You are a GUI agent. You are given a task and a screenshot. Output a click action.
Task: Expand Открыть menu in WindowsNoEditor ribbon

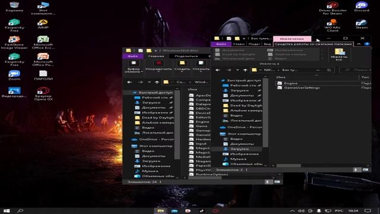201,67
